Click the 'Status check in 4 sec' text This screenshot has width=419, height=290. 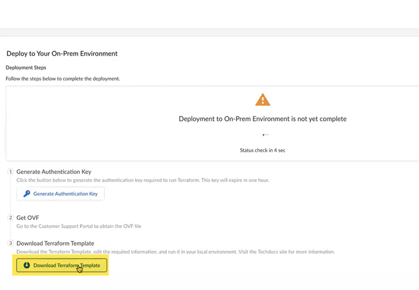[x=262, y=150]
